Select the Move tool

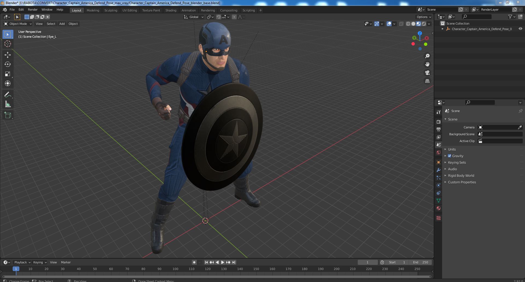[x=8, y=55]
